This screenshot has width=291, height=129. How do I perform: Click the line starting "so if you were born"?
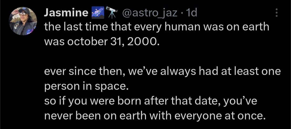(x=151, y=101)
